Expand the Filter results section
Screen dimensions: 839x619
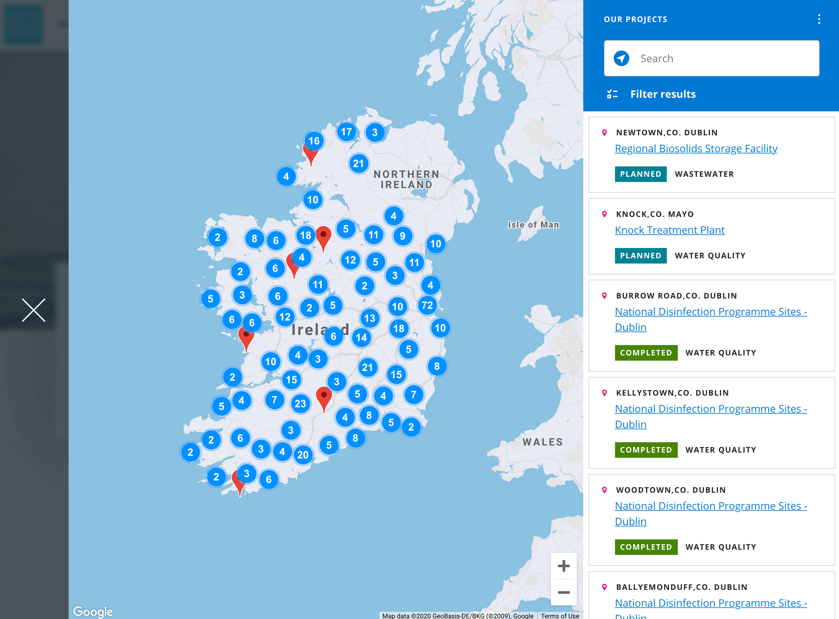coord(663,94)
